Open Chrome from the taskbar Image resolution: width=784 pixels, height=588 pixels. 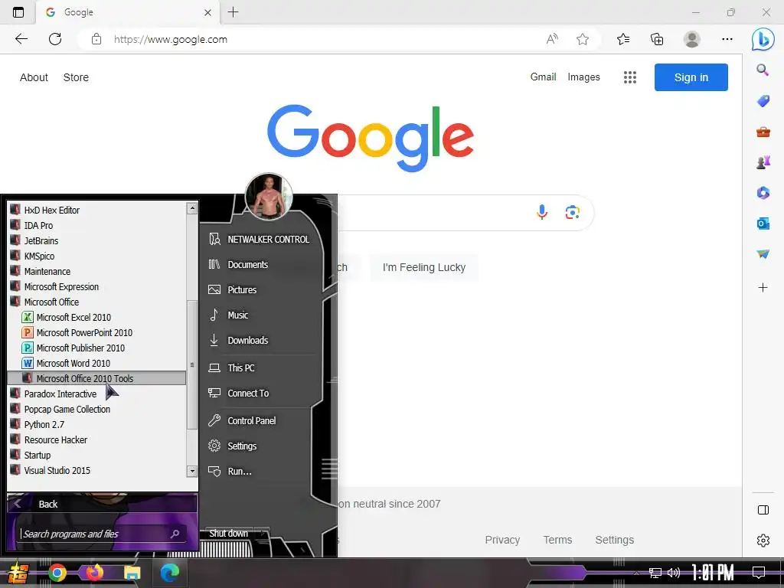(x=57, y=573)
